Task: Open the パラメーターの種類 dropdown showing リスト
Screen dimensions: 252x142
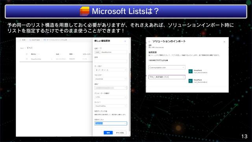Action: coord(111,97)
